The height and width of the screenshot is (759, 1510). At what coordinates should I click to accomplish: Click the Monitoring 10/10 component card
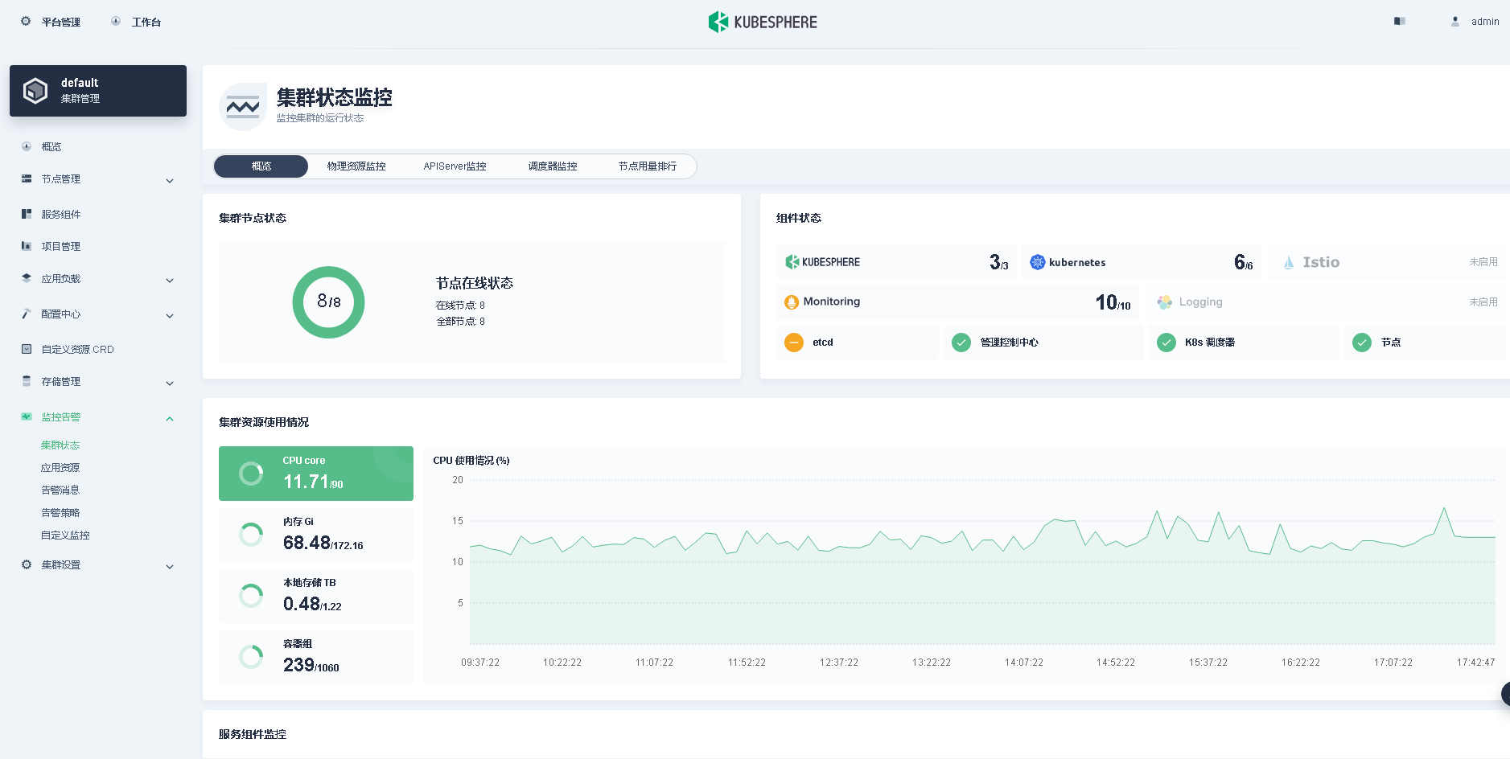(957, 302)
